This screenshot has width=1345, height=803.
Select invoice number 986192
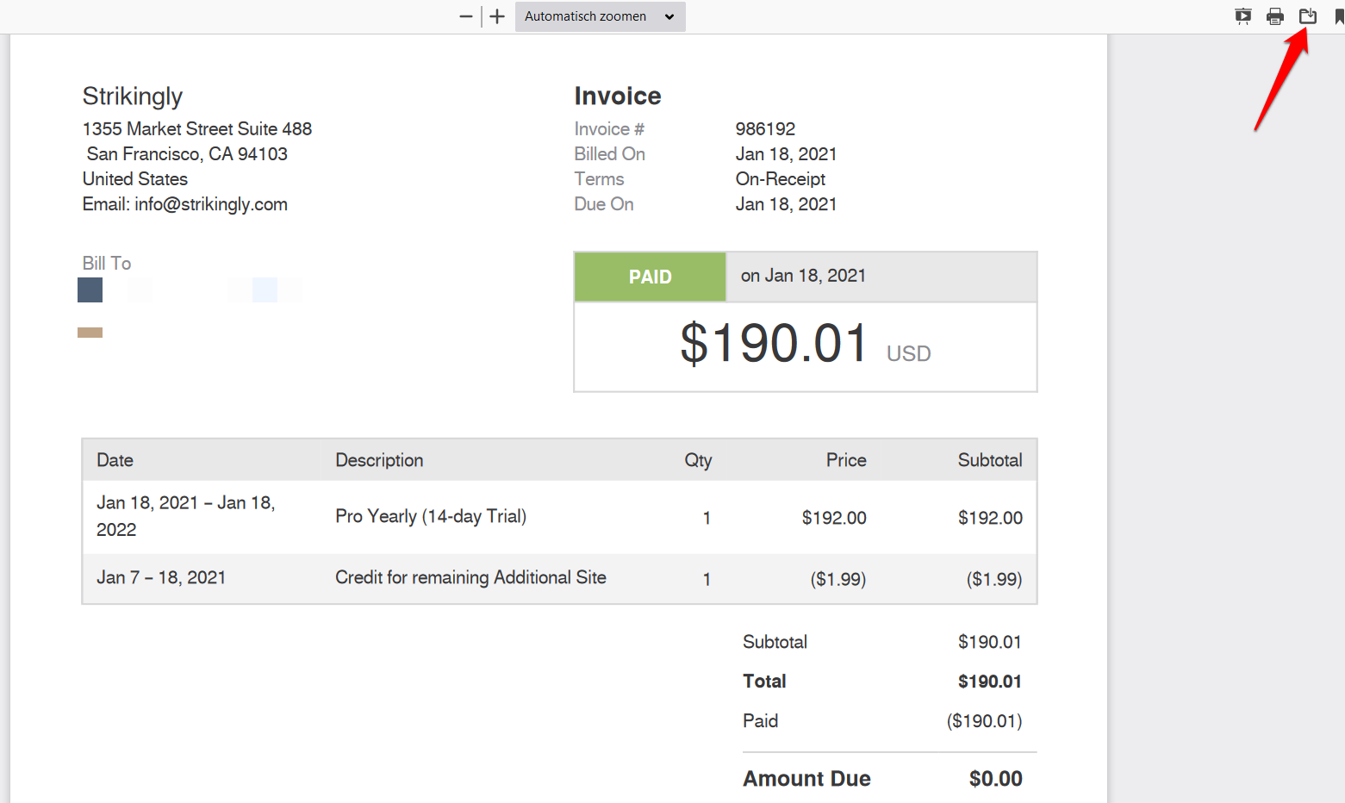(765, 129)
